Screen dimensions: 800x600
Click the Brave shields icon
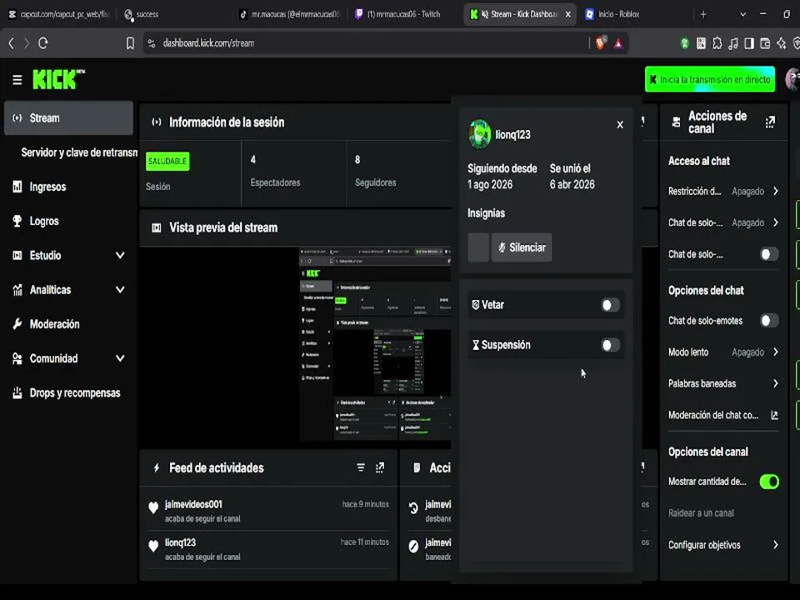click(x=601, y=43)
